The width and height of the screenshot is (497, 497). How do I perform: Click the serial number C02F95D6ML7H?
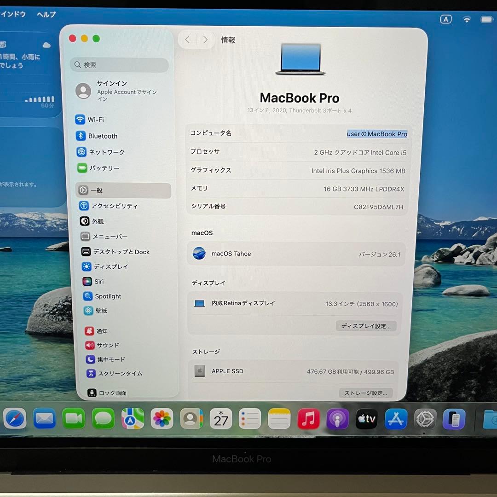coord(378,207)
